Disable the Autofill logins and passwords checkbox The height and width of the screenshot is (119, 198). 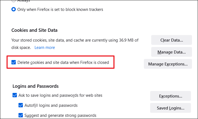[20, 105]
